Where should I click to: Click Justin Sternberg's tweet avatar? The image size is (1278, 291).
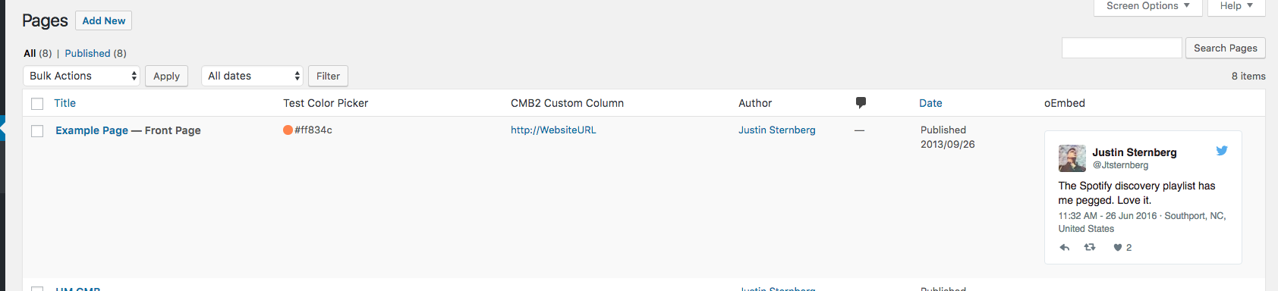[1072, 158]
